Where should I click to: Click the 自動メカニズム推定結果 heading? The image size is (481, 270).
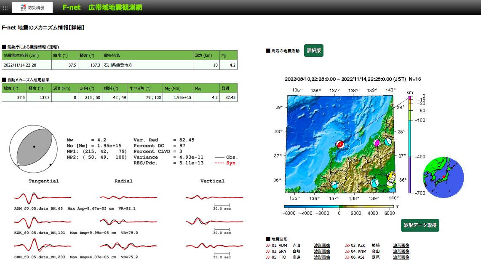tap(26, 80)
